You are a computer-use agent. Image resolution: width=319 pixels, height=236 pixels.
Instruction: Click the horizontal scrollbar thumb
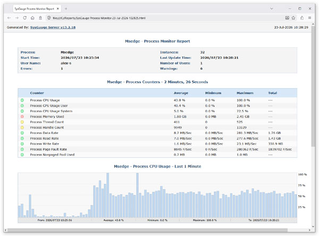tap(147, 230)
